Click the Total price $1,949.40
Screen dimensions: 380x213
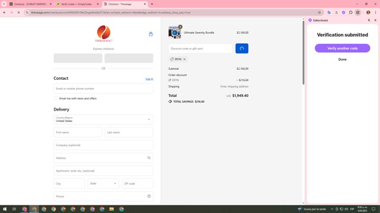coord(240,96)
